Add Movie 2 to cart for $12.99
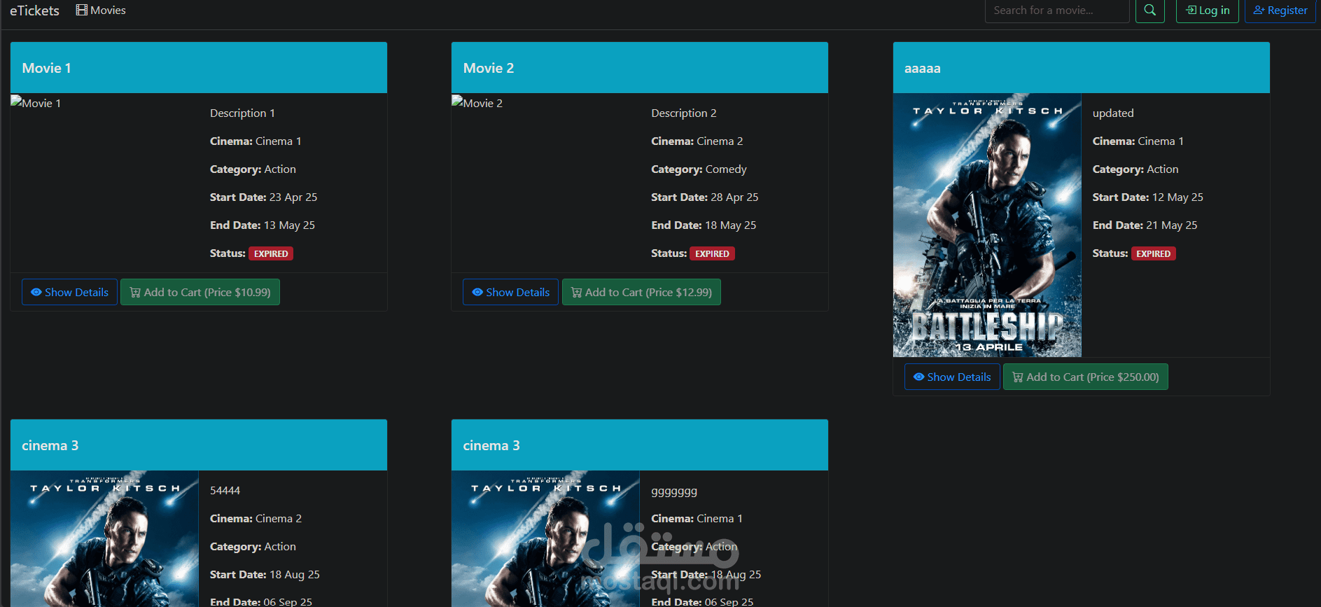This screenshot has width=1321, height=607. tap(641, 292)
